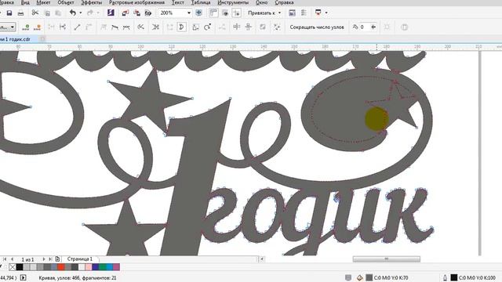Click the curve smoothness slider arrow

coord(373,27)
